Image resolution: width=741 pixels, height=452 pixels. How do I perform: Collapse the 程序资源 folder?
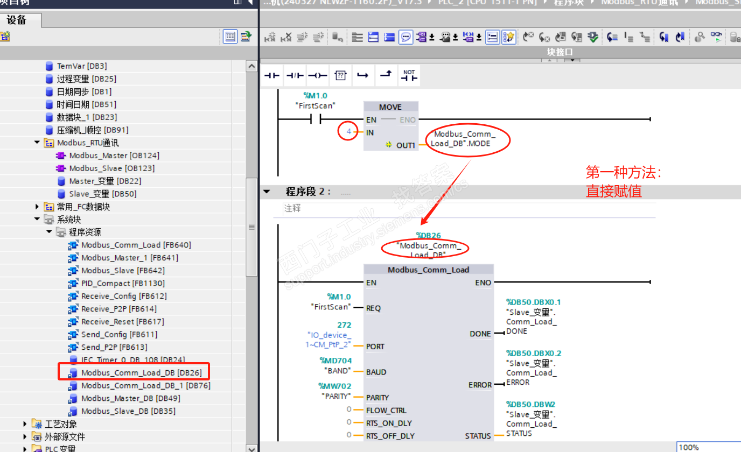[49, 232]
